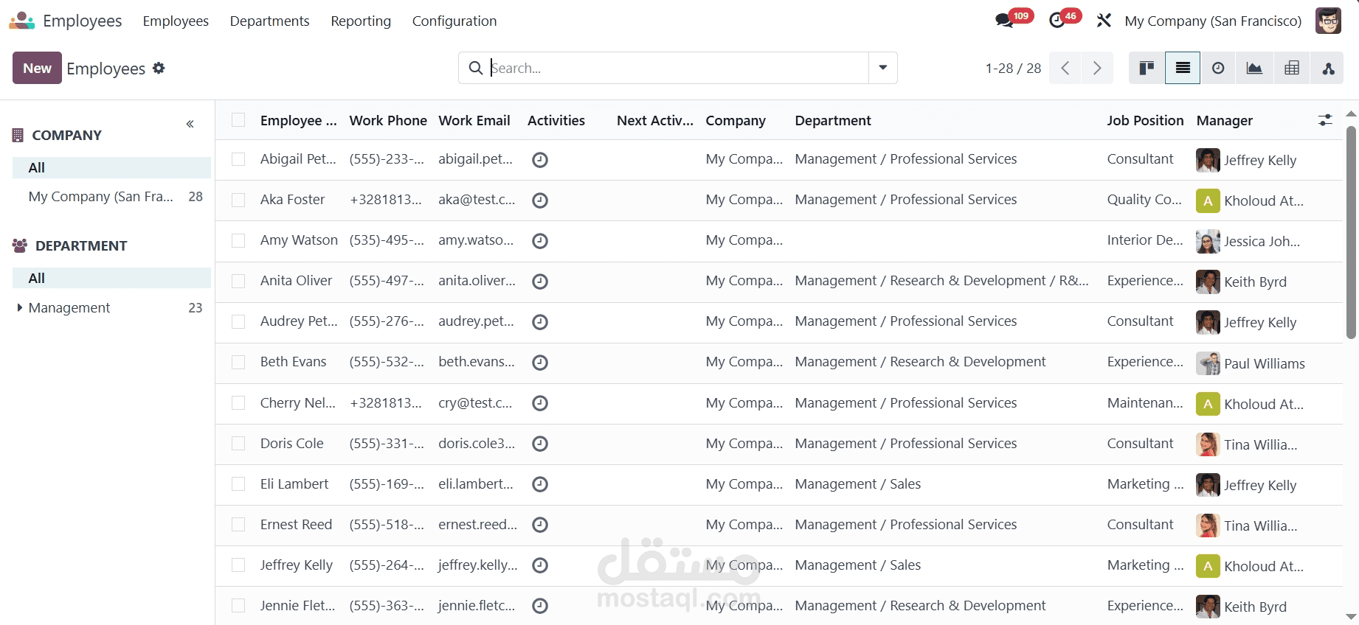The image size is (1359, 625).
Task: Sort by Department column header
Action: (833, 120)
